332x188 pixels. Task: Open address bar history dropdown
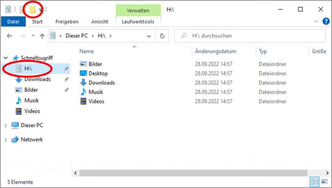(149, 36)
